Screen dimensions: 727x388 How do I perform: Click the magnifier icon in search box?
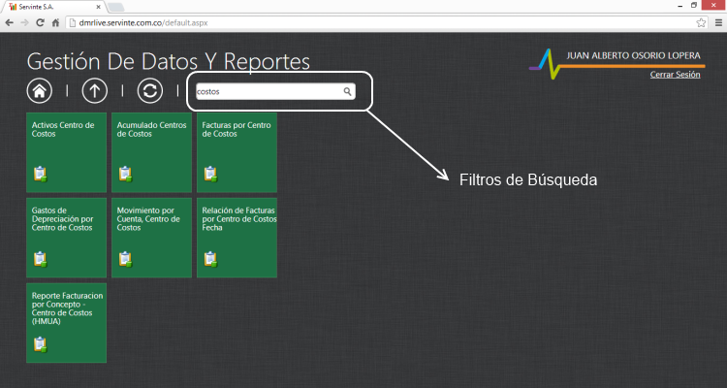[347, 92]
